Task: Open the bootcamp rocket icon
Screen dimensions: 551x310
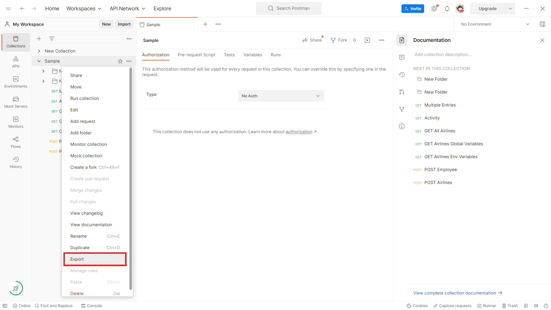Action: click(16, 288)
